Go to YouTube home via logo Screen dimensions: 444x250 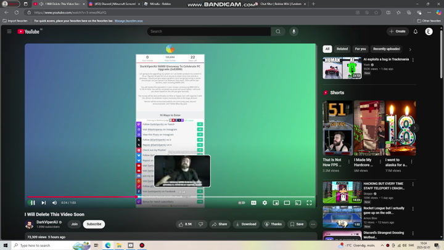click(28, 31)
